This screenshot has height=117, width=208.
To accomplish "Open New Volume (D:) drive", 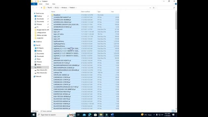I will (42, 70).
